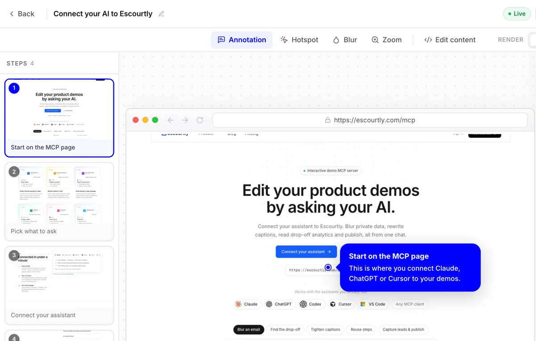Click the ChatGPT assistant chip
This screenshot has width=536, height=341.
point(279,304)
